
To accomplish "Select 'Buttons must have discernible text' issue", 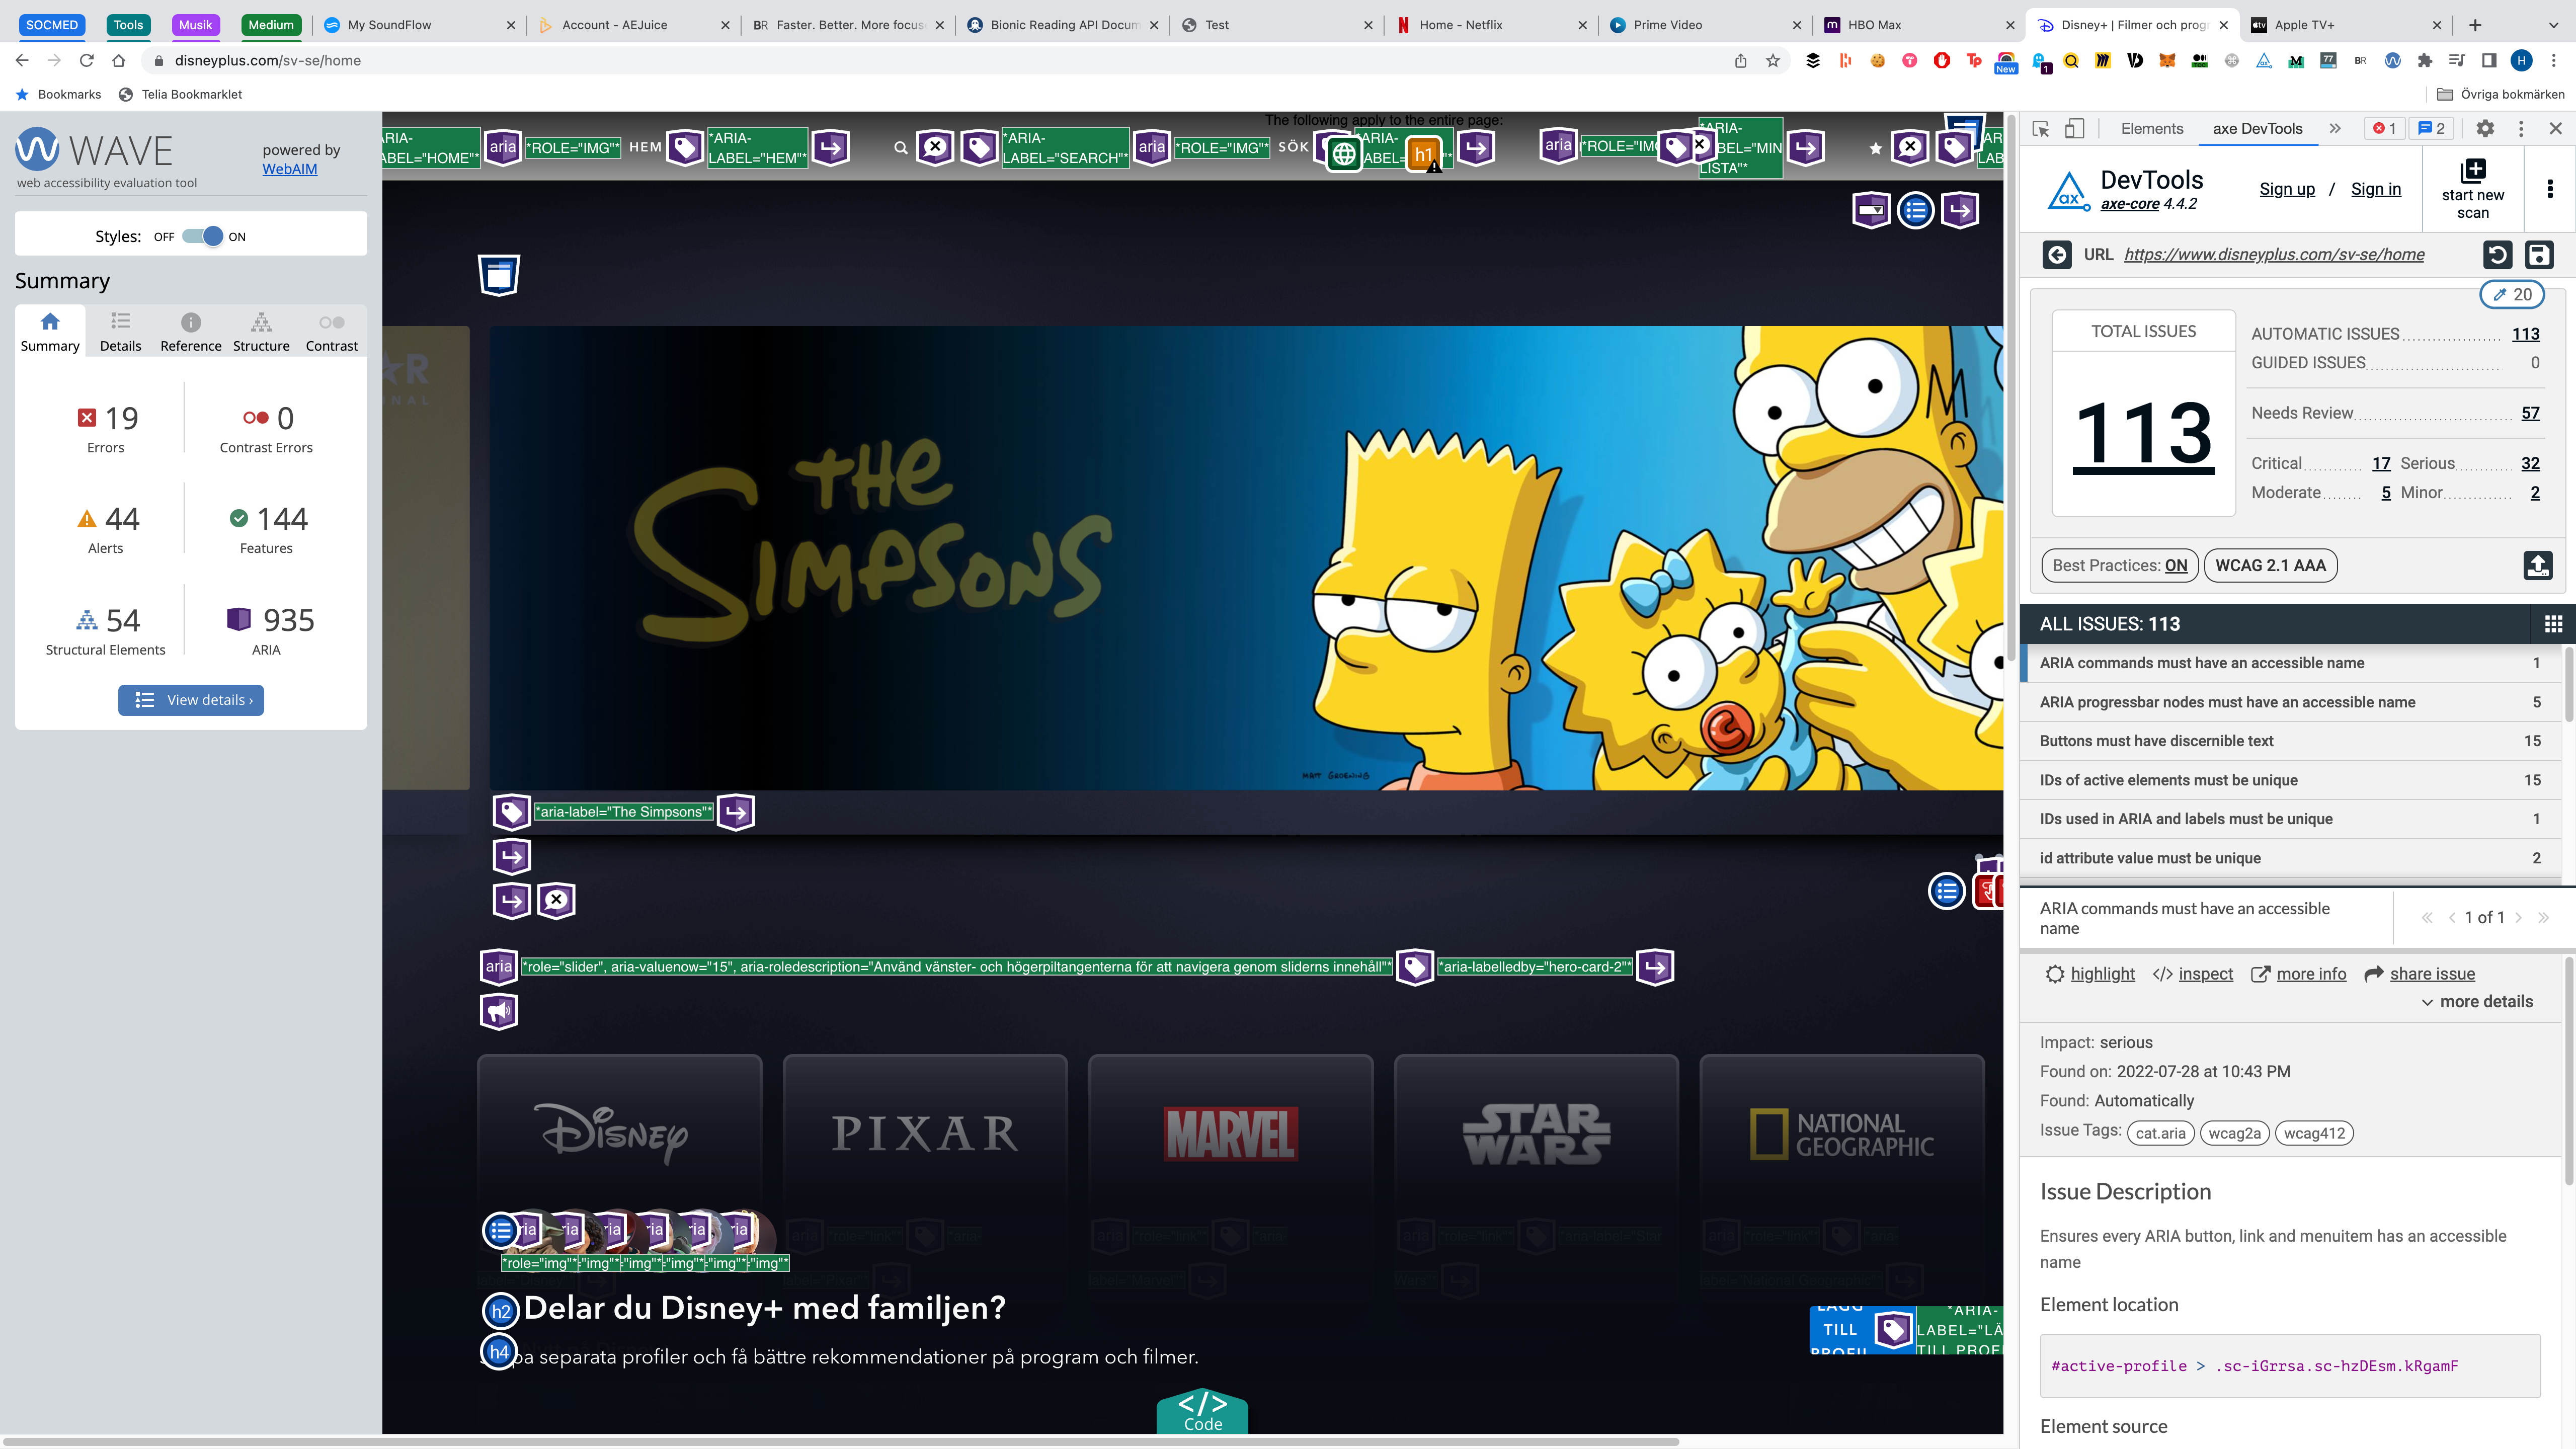I will (x=2291, y=741).
